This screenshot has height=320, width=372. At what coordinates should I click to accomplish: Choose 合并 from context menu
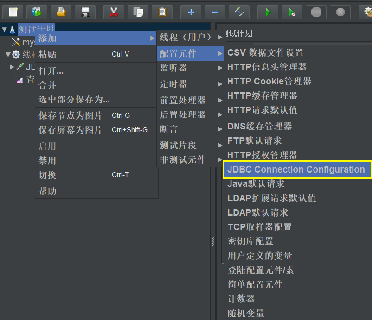coord(96,85)
